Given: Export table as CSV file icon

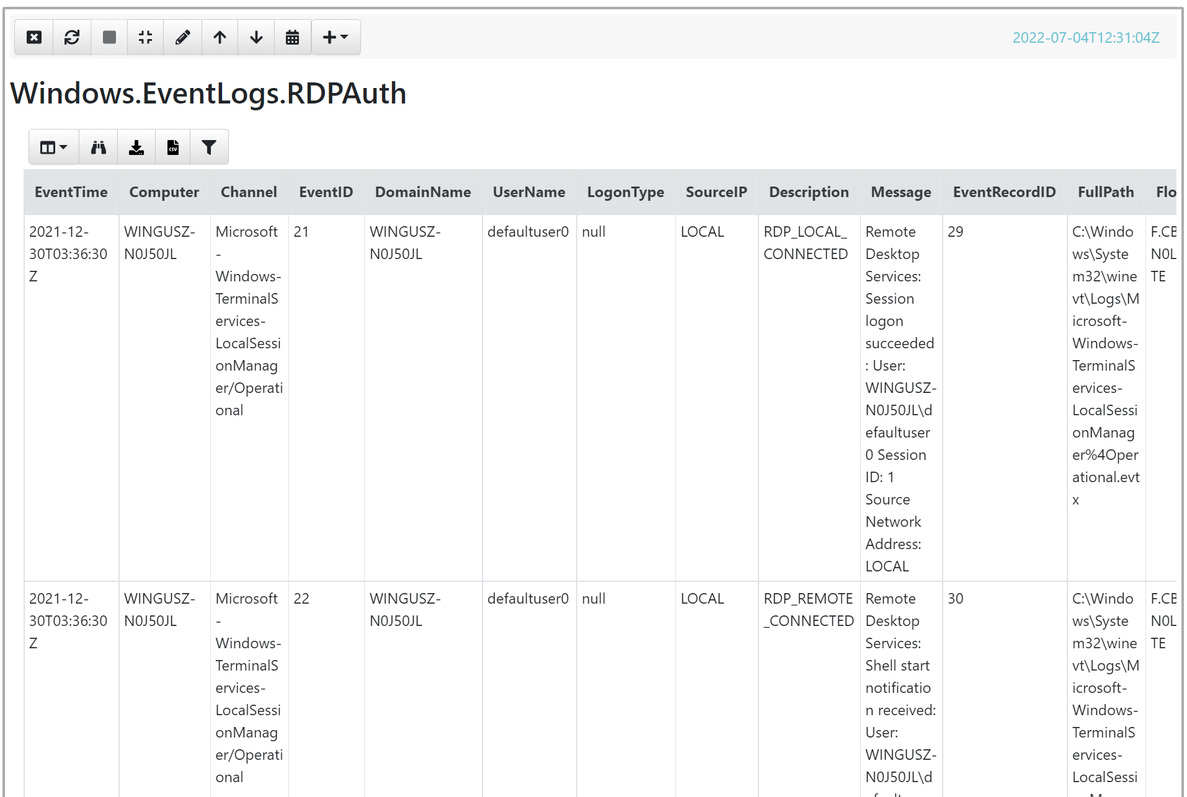Looking at the screenshot, I should point(173,147).
